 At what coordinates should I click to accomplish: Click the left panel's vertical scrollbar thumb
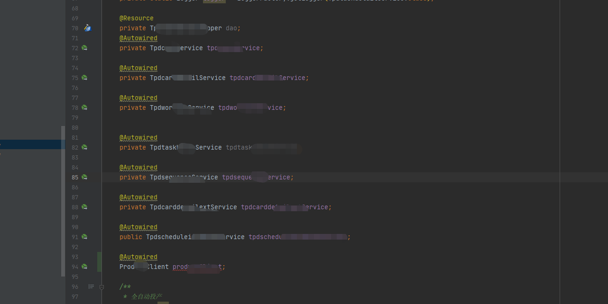pos(63,201)
